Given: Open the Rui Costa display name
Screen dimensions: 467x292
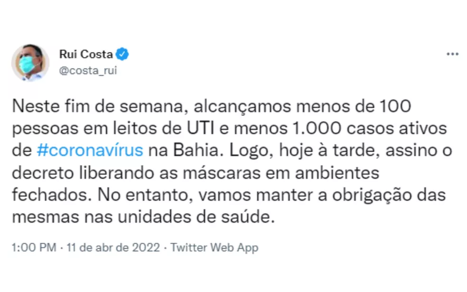Looking at the screenshot, I should [x=86, y=55].
